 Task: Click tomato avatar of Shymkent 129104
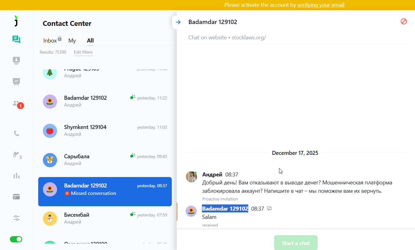[50, 131]
